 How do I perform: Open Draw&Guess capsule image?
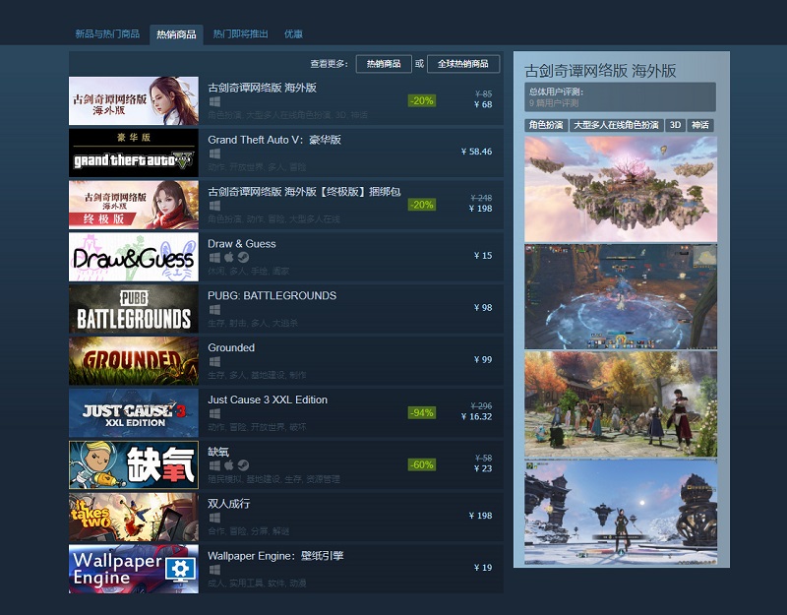[x=134, y=257]
